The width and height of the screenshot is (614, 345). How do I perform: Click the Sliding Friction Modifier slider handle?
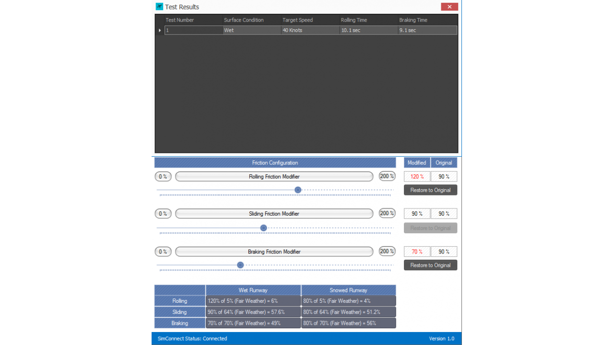pyautogui.click(x=263, y=228)
